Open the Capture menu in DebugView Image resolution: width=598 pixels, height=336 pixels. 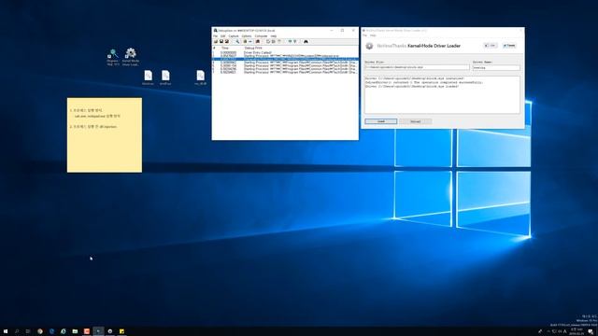tap(234, 36)
